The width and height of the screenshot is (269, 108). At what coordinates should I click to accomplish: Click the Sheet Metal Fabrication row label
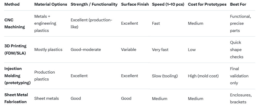[x=16, y=98]
